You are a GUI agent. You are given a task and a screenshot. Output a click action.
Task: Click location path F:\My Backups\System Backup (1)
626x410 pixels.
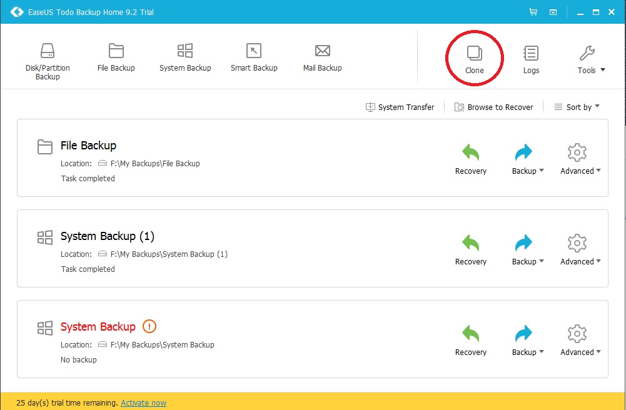[169, 254]
